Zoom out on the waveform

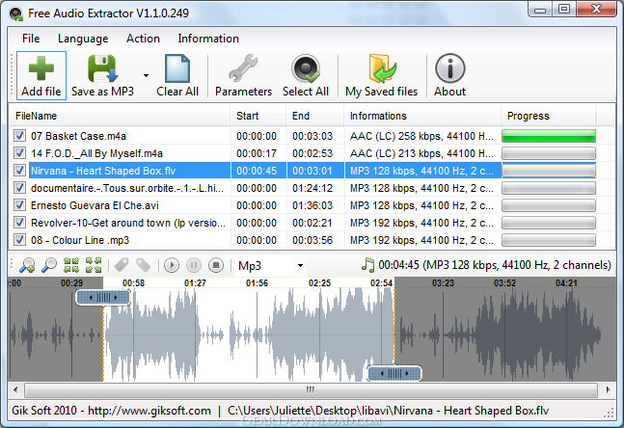tap(49, 265)
